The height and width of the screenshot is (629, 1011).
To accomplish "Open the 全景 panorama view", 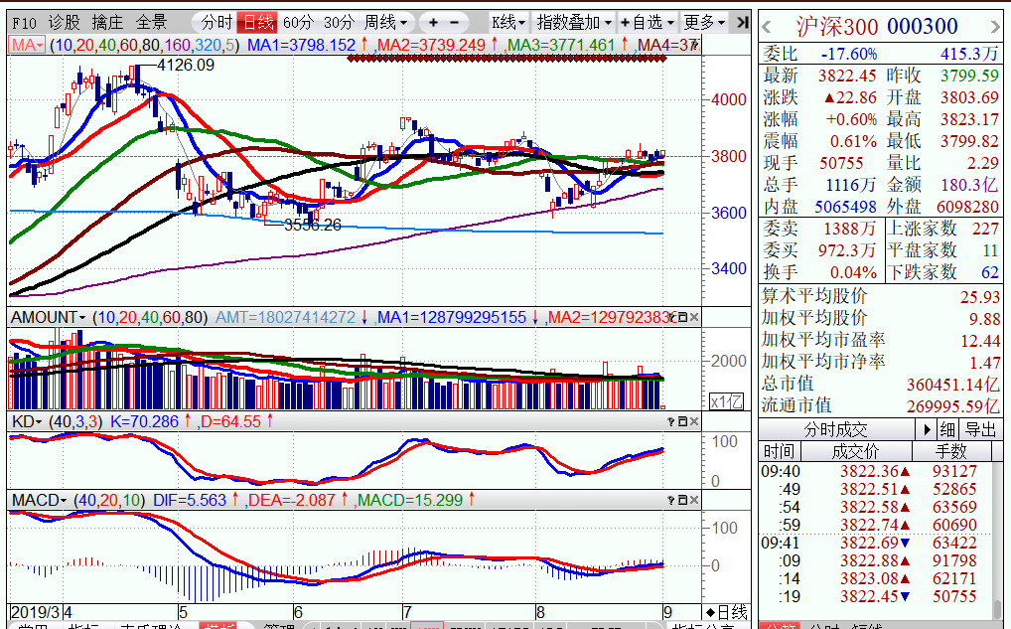I will [x=152, y=23].
